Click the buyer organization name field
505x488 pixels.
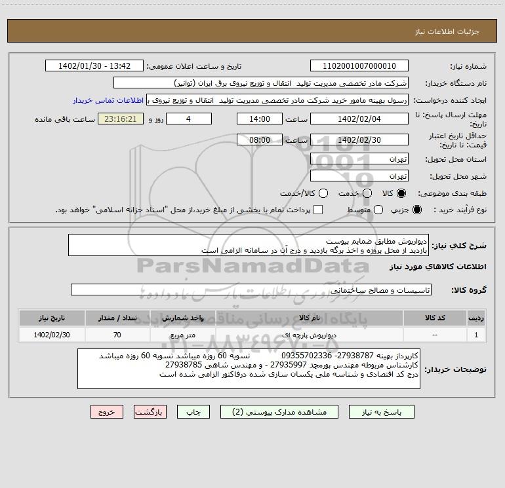261,83
